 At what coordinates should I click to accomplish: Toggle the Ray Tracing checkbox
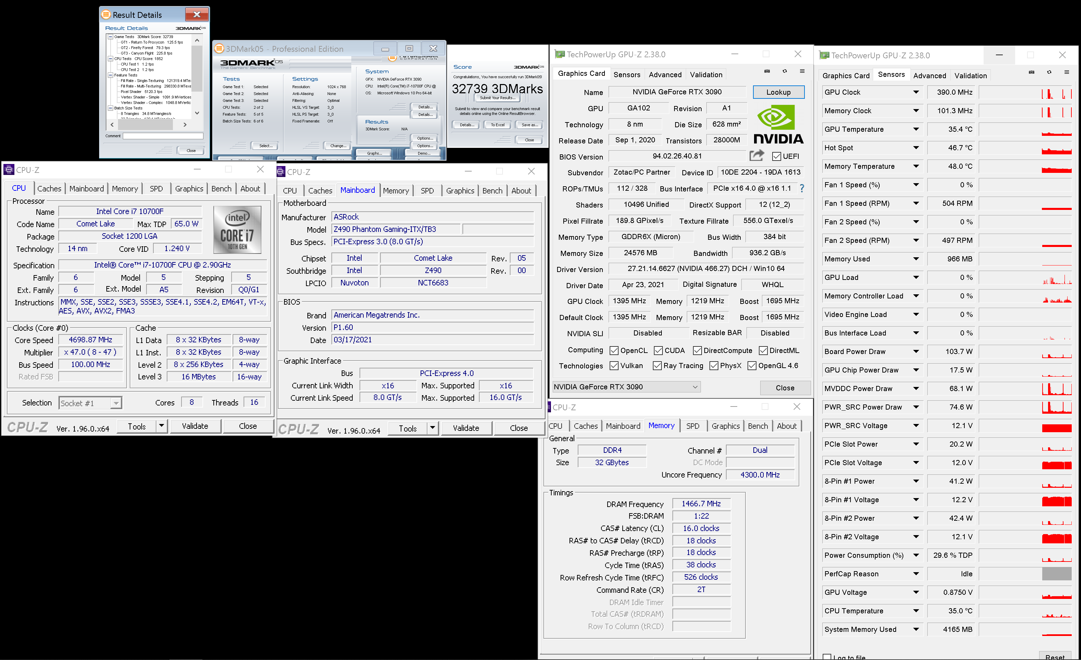(657, 366)
